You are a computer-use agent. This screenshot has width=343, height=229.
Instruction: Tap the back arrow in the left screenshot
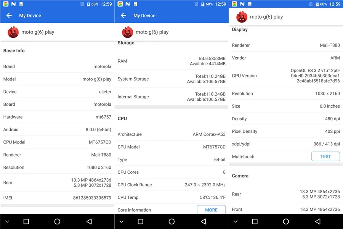pos(9,16)
